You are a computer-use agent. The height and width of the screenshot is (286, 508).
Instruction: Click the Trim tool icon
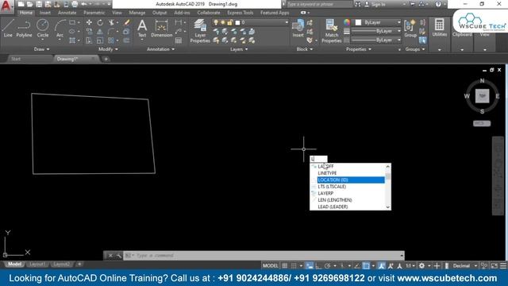[111, 22]
